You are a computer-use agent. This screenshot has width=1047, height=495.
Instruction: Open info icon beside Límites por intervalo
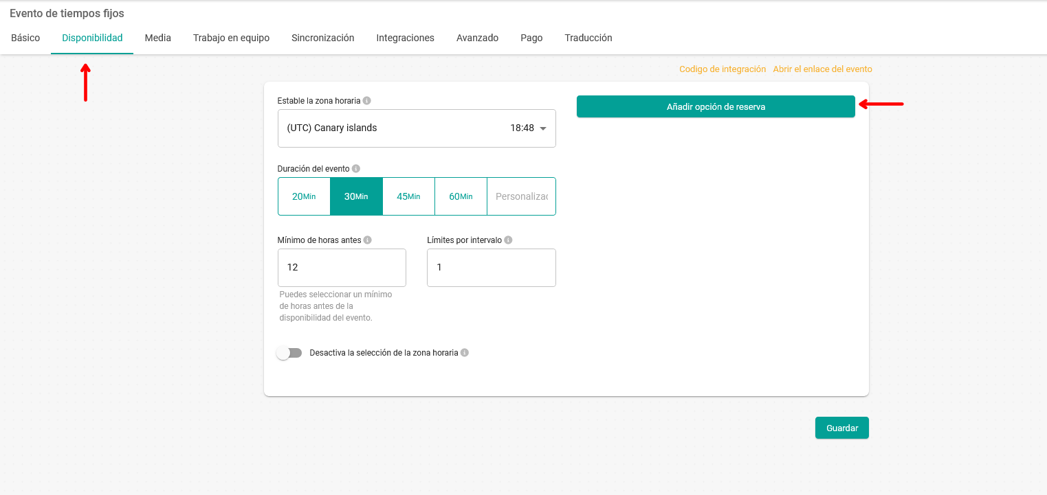pos(508,240)
